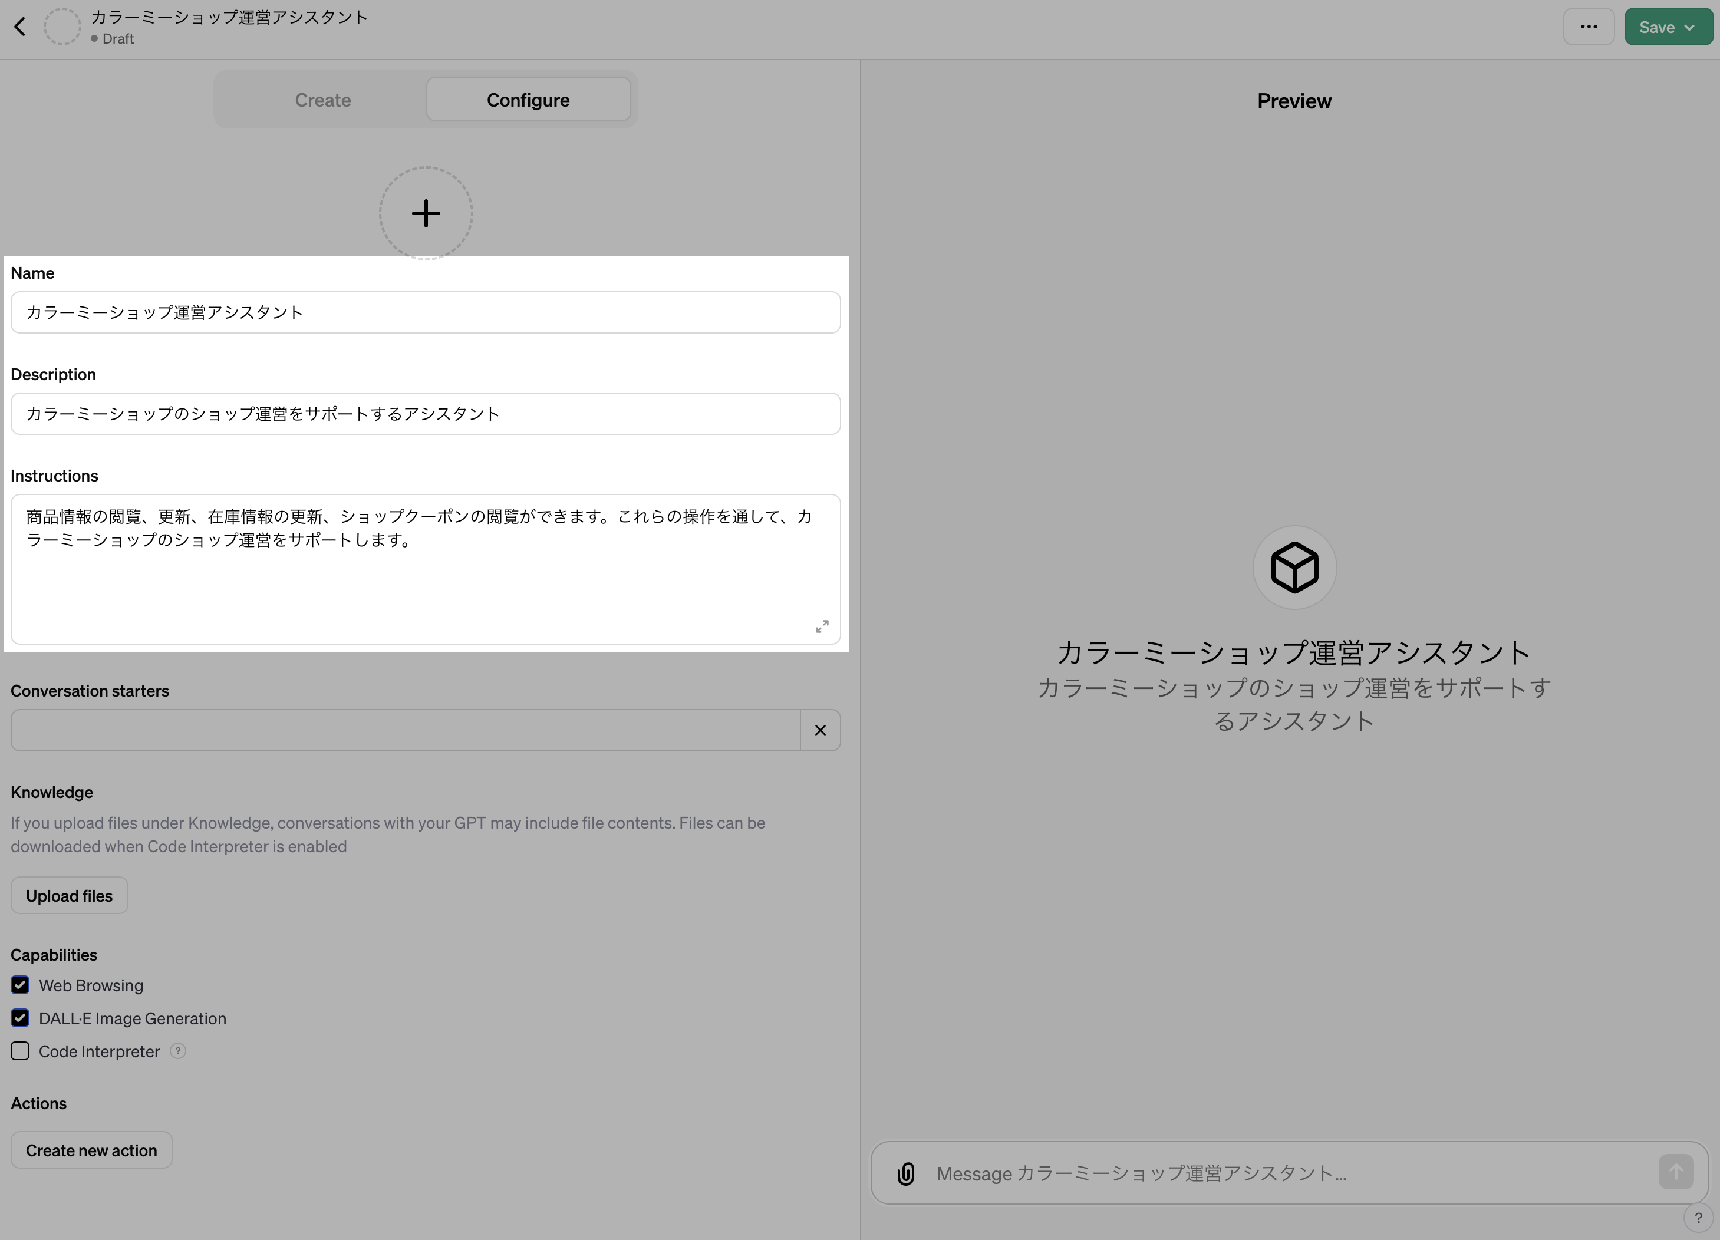Screen dimensions: 1720x1240
Task: Enable Code Interpreter capability
Action: point(19,1051)
